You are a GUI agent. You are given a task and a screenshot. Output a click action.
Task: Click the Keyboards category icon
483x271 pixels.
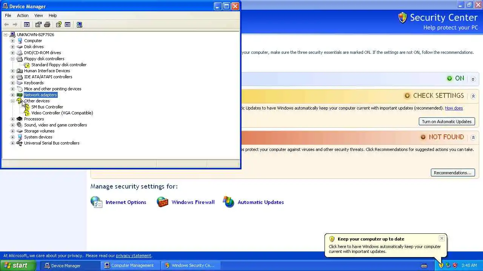pos(20,83)
